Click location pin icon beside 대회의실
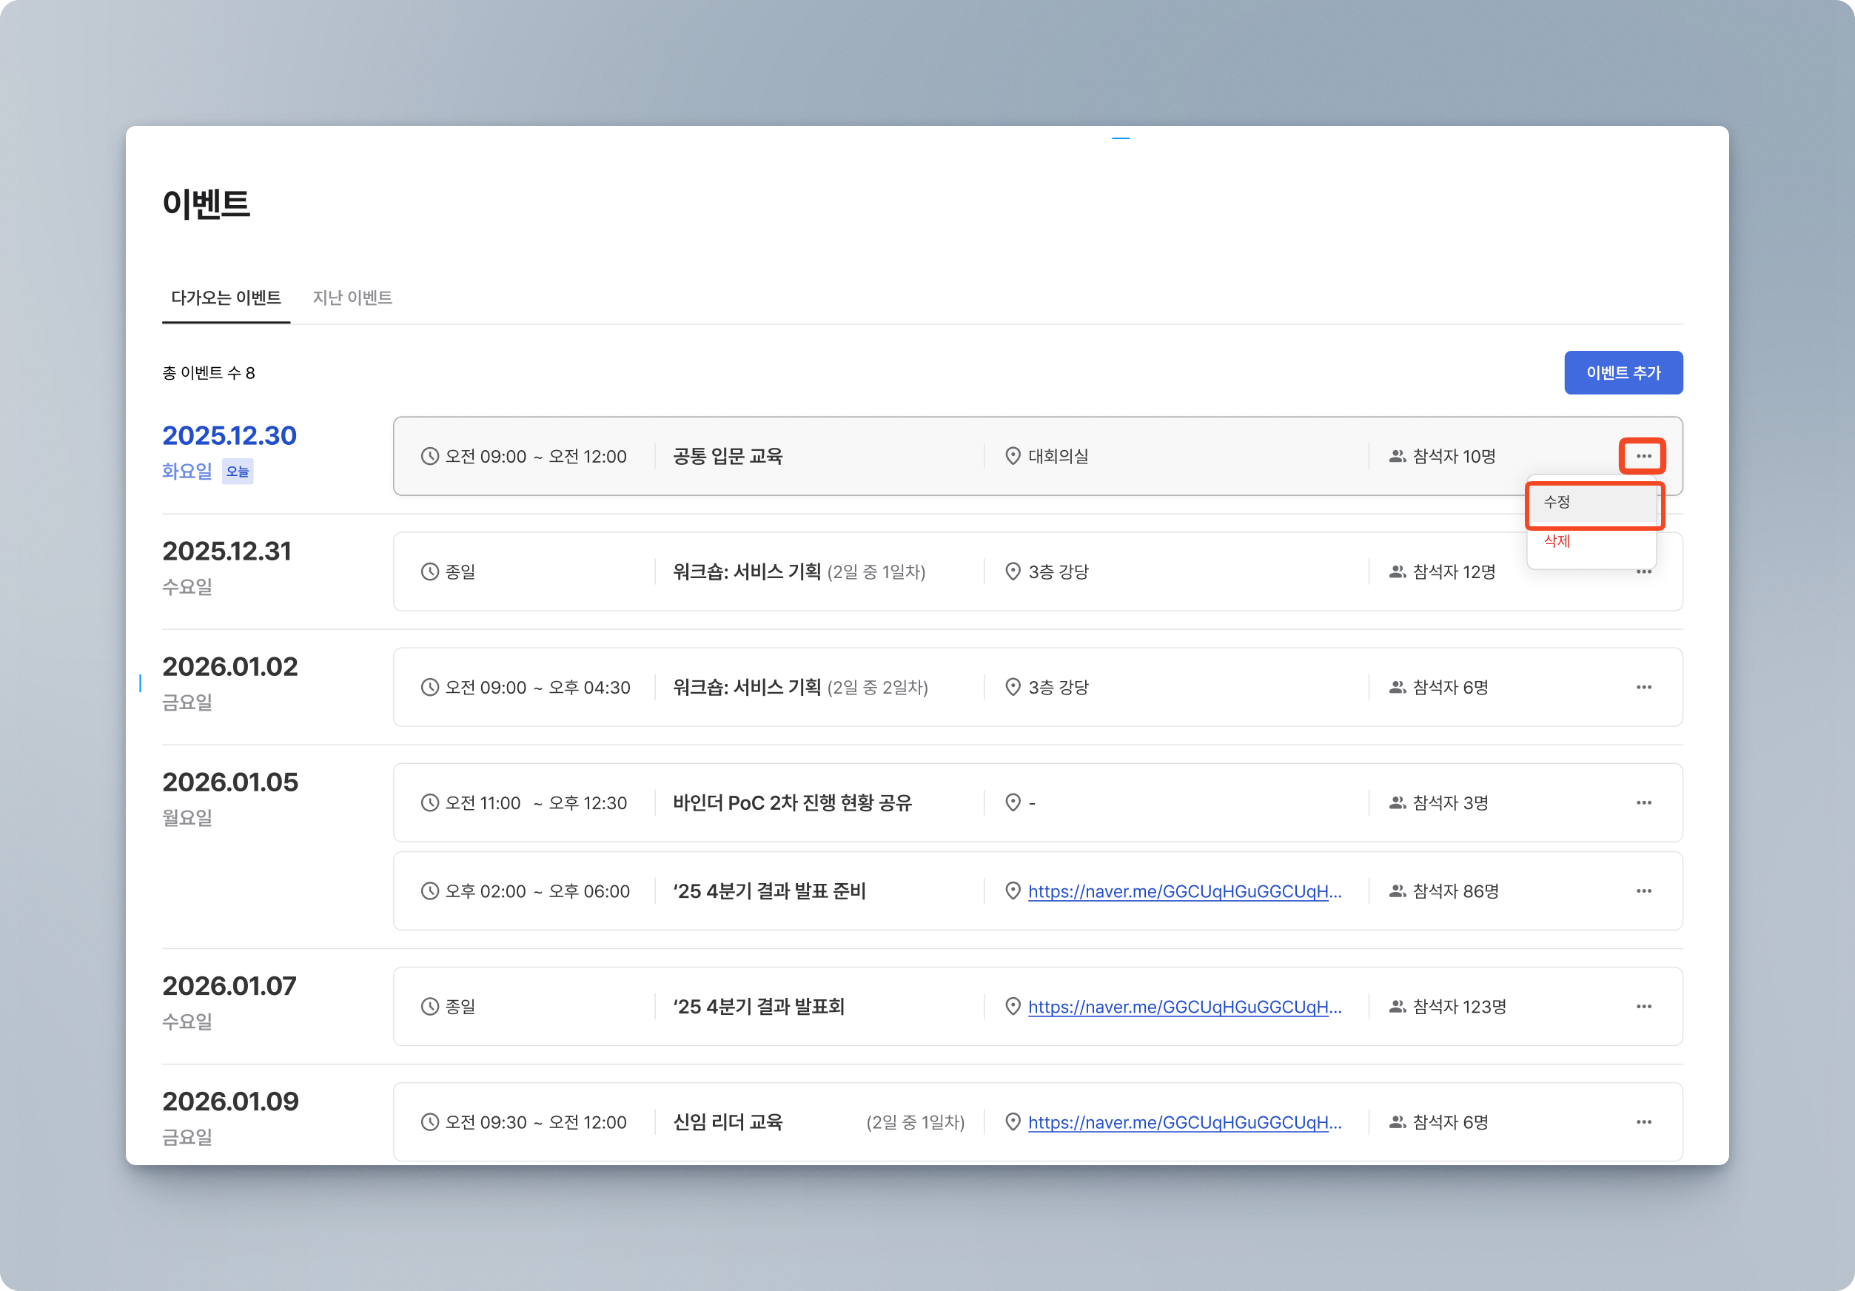Screen dimensions: 1855x1291 (x=1013, y=457)
